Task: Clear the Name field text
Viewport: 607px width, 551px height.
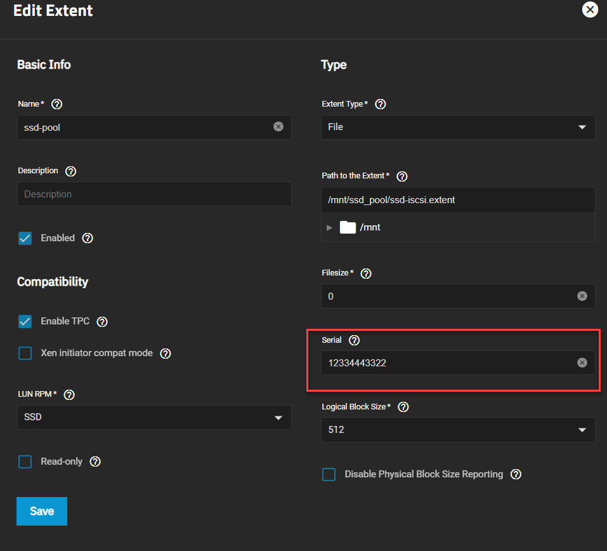Action: tap(278, 127)
